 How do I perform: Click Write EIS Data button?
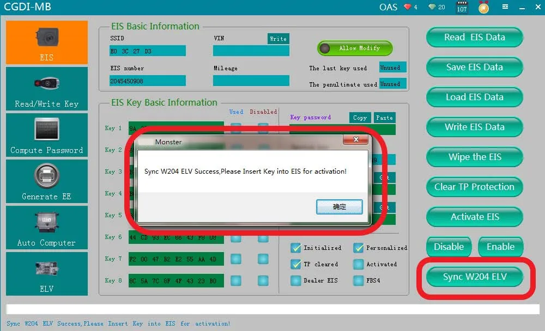tap(475, 127)
